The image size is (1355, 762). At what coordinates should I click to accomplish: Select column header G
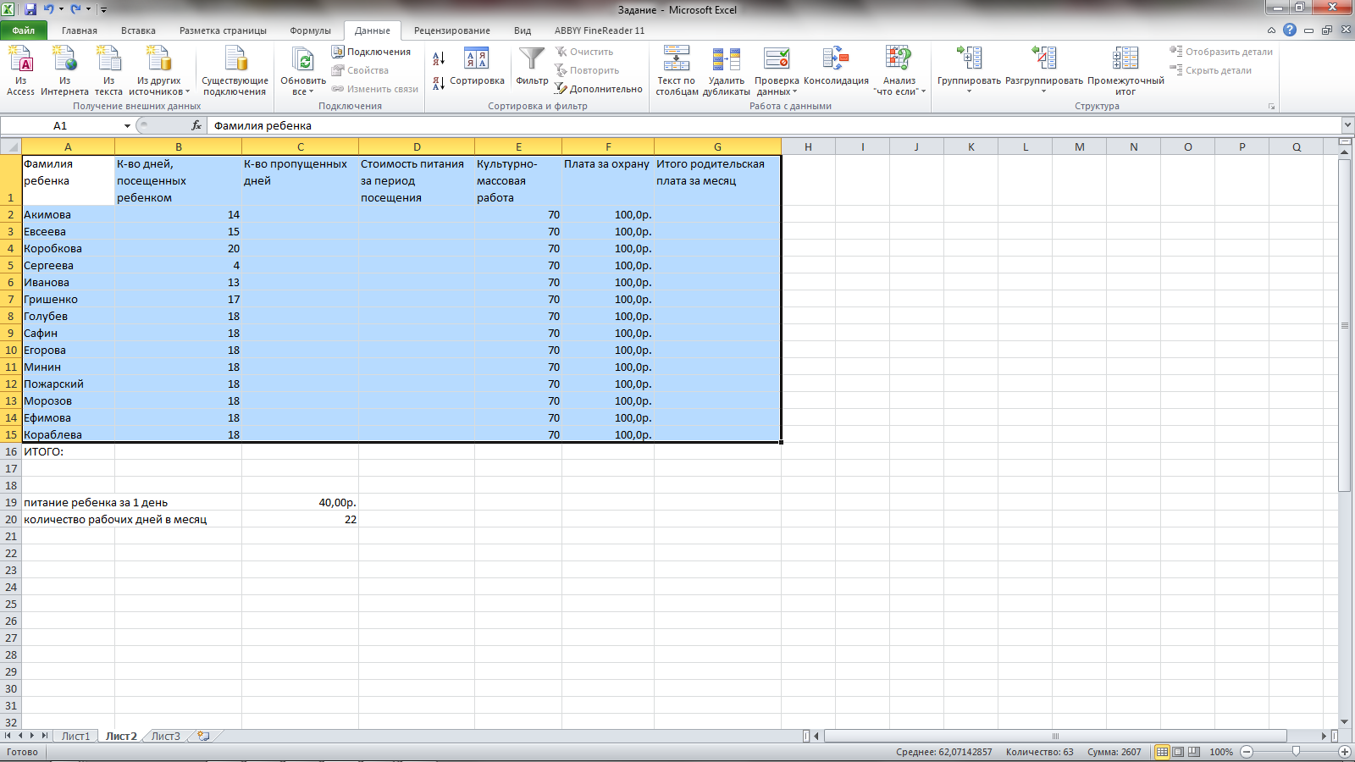(x=717, y=146)
